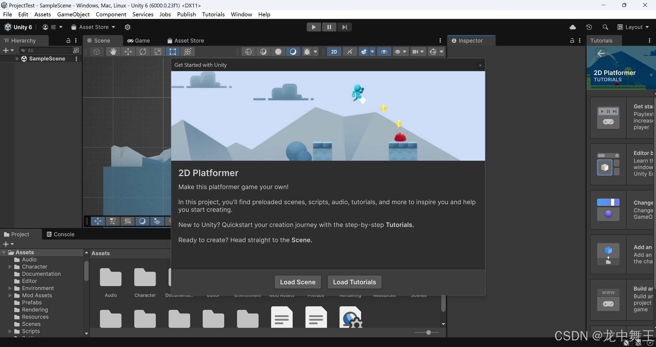The width and height of the screenshot is (656, 347).
Task: Click Load Tutorials button
Action: click(x=354, y=282)
